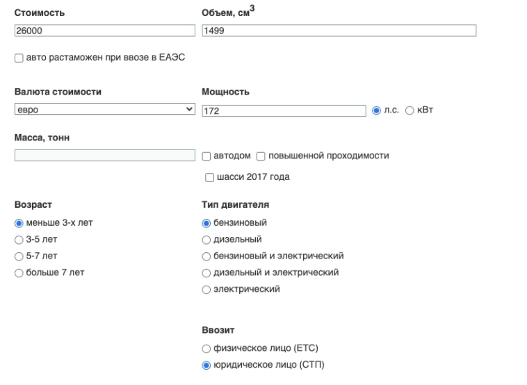
Task: Select age 3-5 лет
Action: [x=19, y=240]
